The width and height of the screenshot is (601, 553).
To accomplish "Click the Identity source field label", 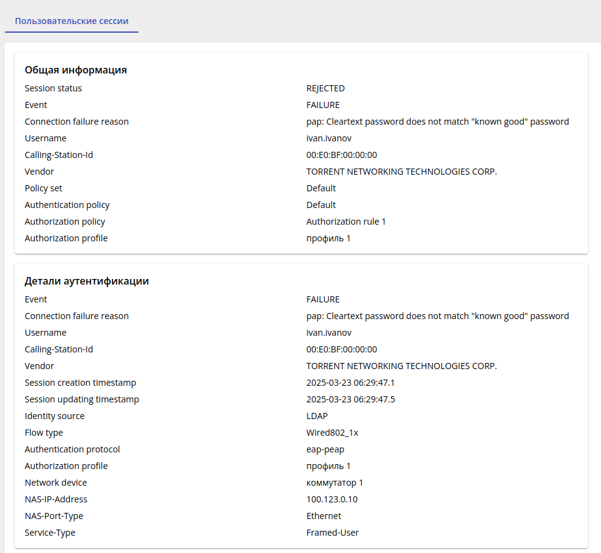I will [54, 416].
